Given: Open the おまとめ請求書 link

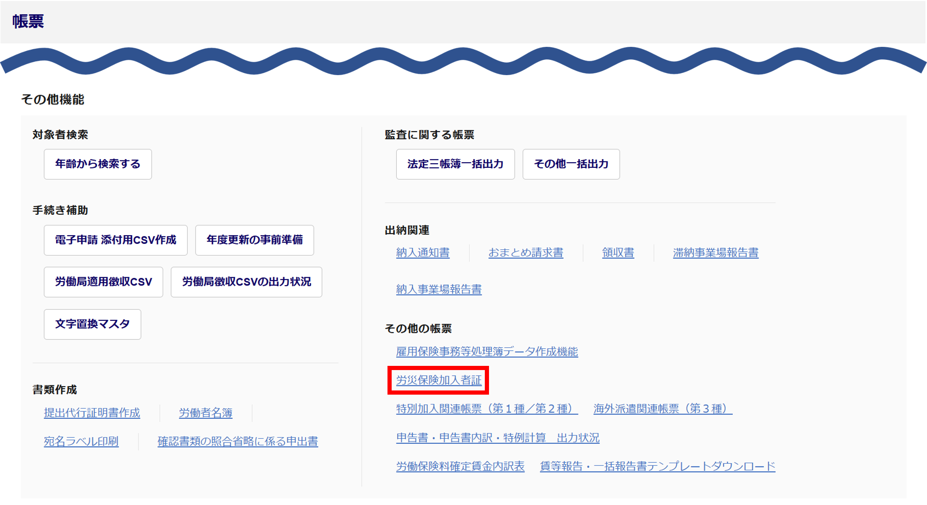Looking at the screenshot, I should pyautogui.click(x=526, y=253).
